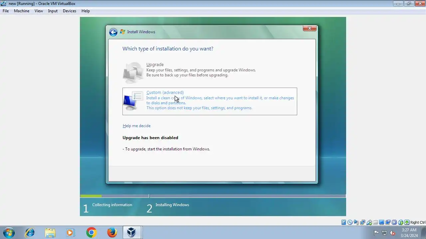Click the setup progress bar above the steps
Screen dimensions: 426x239
[x=213, y=196]
